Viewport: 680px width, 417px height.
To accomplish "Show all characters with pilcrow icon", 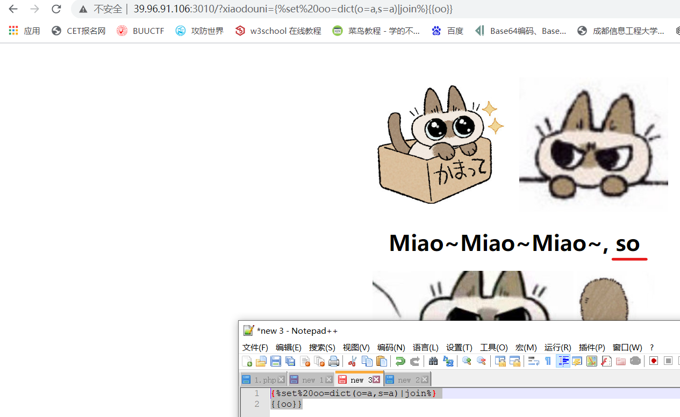I will click(548, 361).
